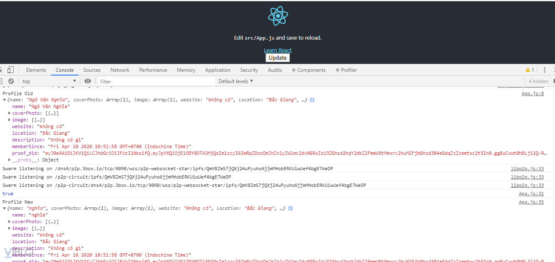Image resolution: width=555 pixels, height=262 pixels.
Task: Click the 'true' console output
Action: (8, 194)
